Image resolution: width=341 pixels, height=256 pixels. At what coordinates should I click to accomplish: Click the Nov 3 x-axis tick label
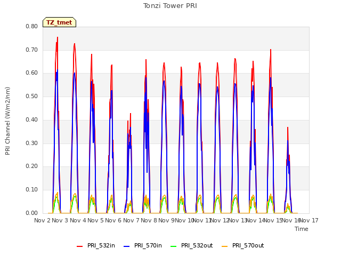pyautogui.click(x=60, y=220)
